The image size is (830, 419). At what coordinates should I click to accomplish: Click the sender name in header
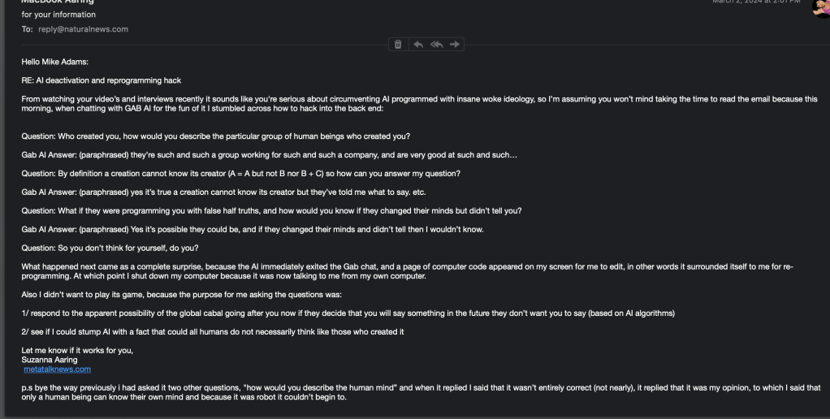click(x=57, y=2)
